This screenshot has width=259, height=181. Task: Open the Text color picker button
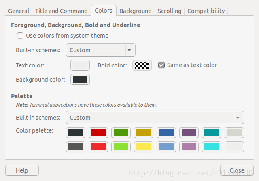click(80, 65)
